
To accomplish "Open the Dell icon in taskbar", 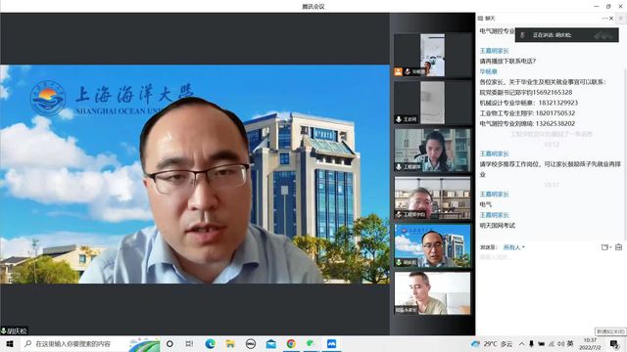I will 251,343.
